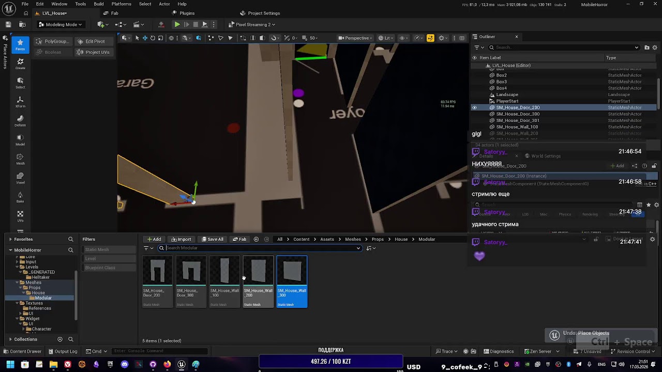Open the Edit menu
This screenshot has width=662, height=372.
point(40,4)
